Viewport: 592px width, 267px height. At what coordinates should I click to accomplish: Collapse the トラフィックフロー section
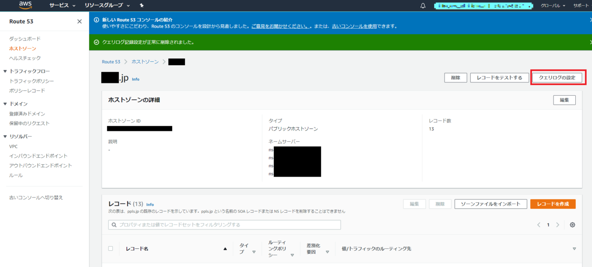coord(5,72)
